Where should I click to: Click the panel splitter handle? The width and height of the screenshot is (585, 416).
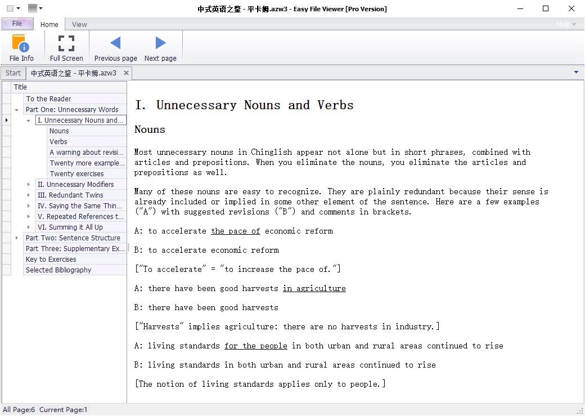(128, 247)
